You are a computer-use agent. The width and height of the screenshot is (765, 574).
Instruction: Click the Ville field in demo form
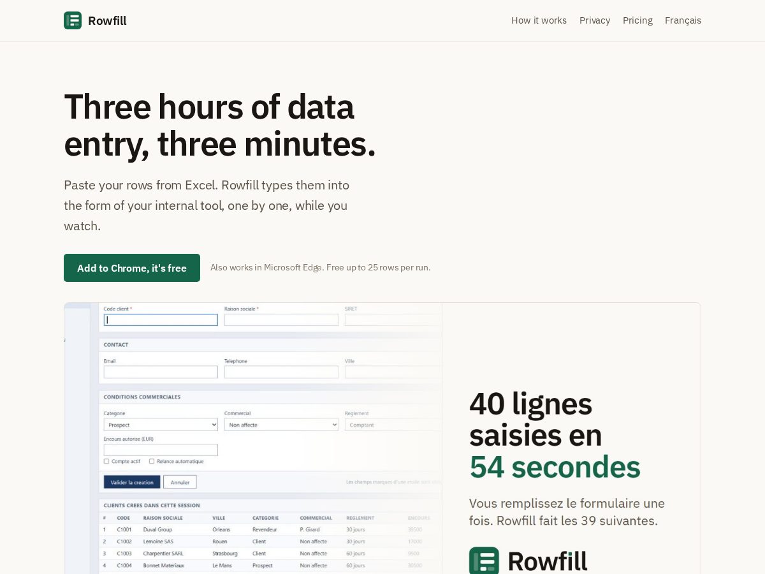tap(393, 372)
